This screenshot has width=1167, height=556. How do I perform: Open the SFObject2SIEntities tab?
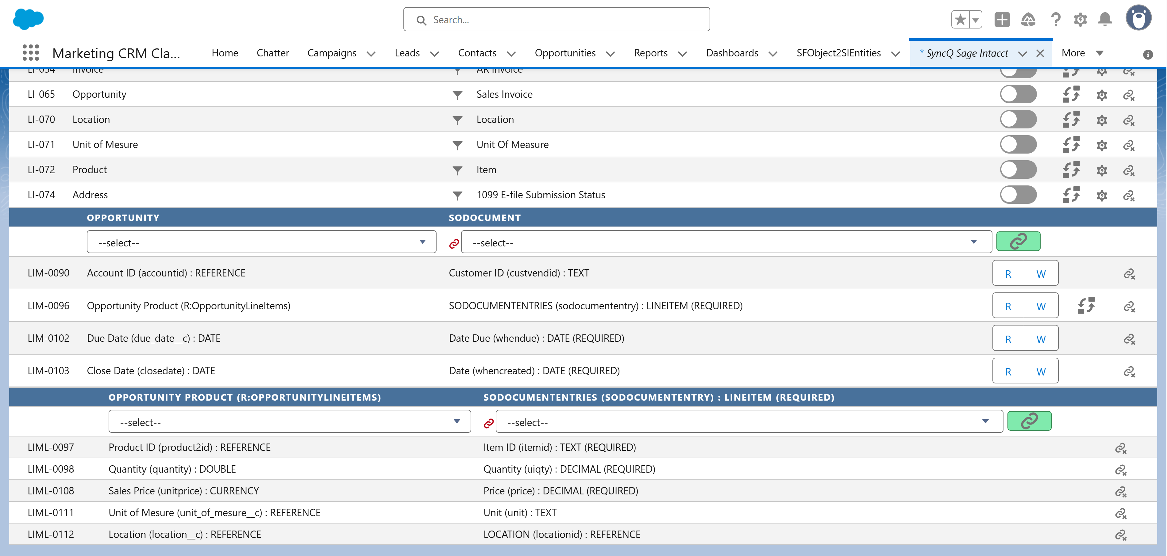[x=838, y=53]
